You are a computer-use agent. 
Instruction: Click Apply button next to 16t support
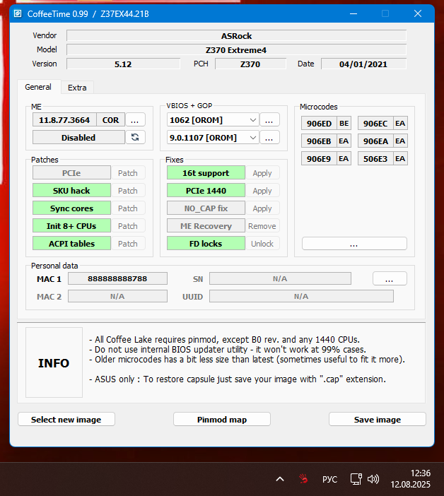pyautogui.click(x=262, y=173)
